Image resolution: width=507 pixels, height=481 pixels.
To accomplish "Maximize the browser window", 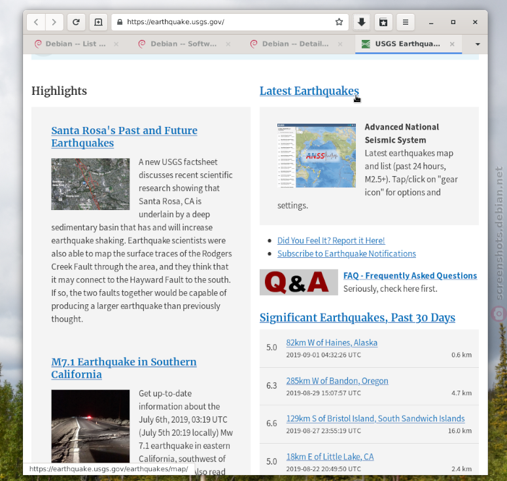I will point(453,22).
